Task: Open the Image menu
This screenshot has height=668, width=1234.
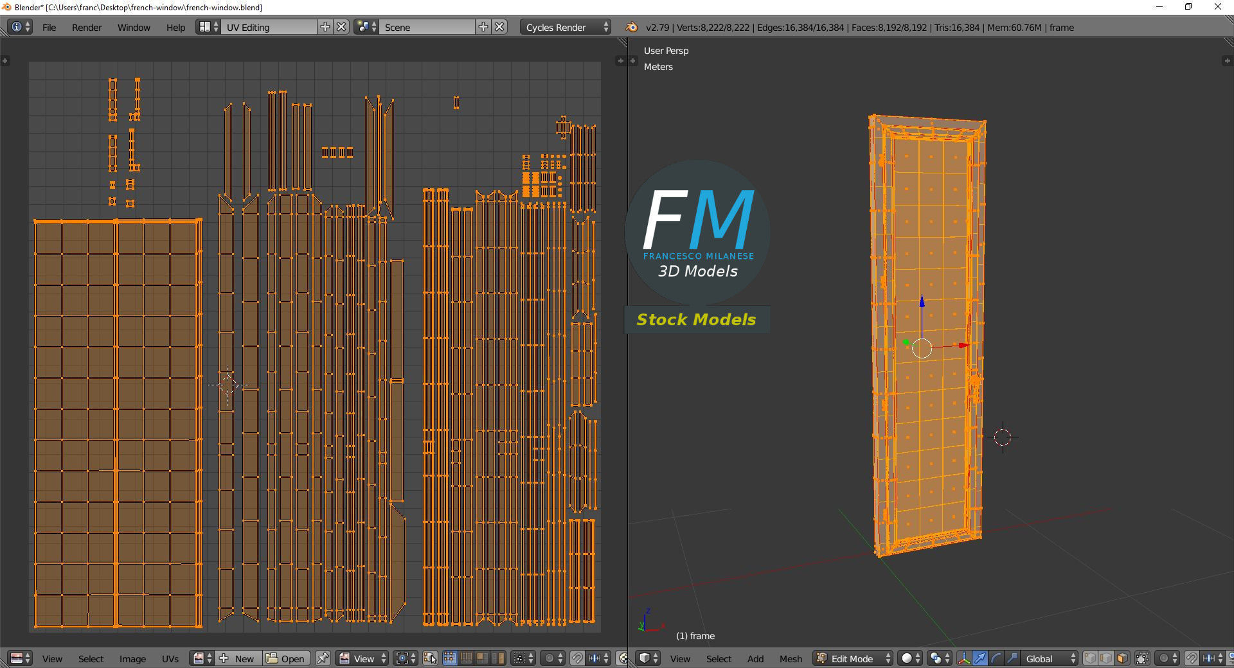Action: tap(132, 658)
